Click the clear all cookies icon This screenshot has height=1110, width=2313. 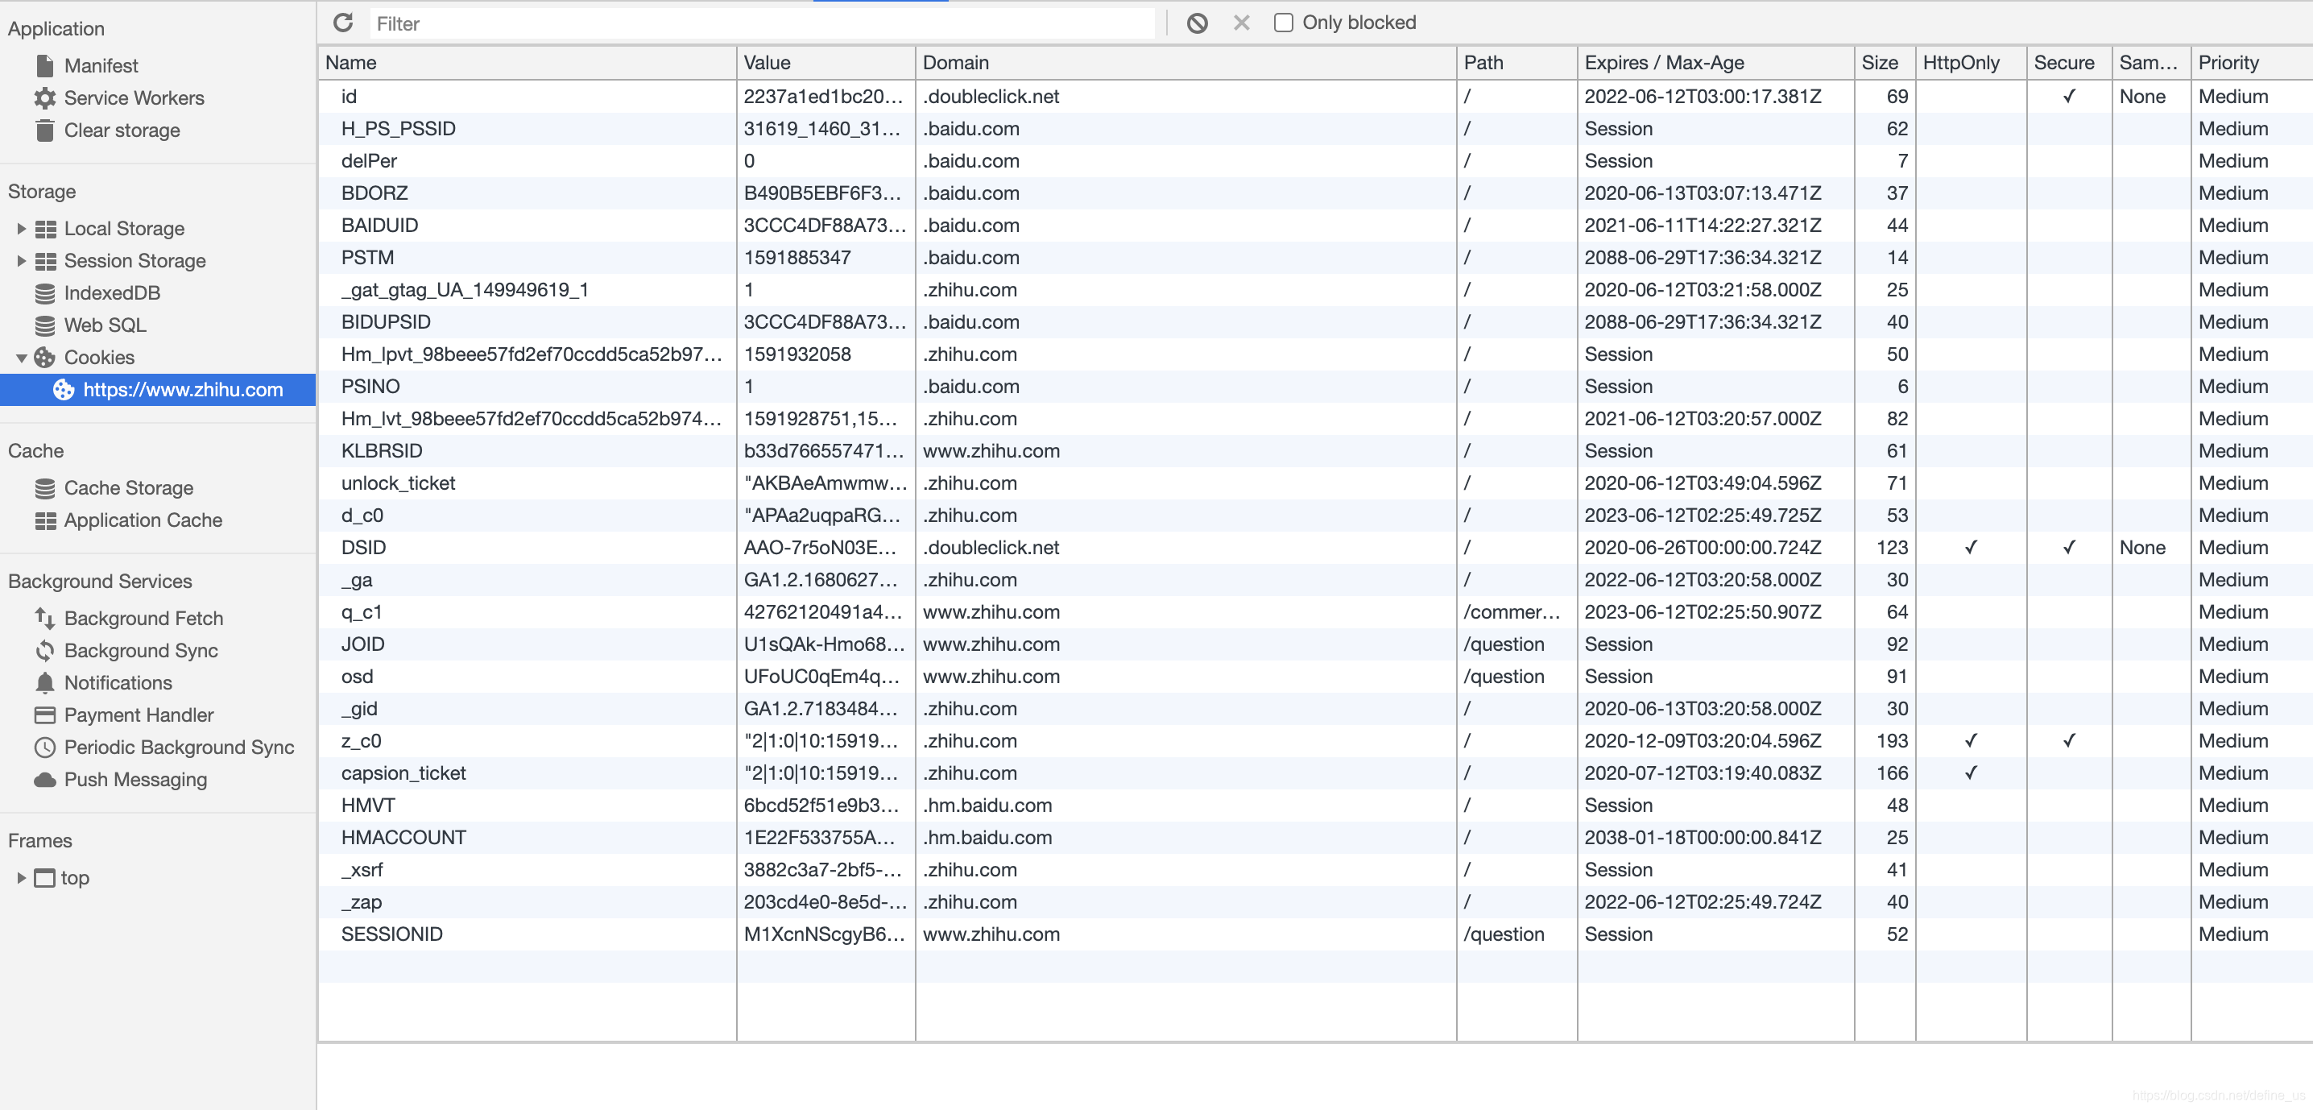[1197, 23]
